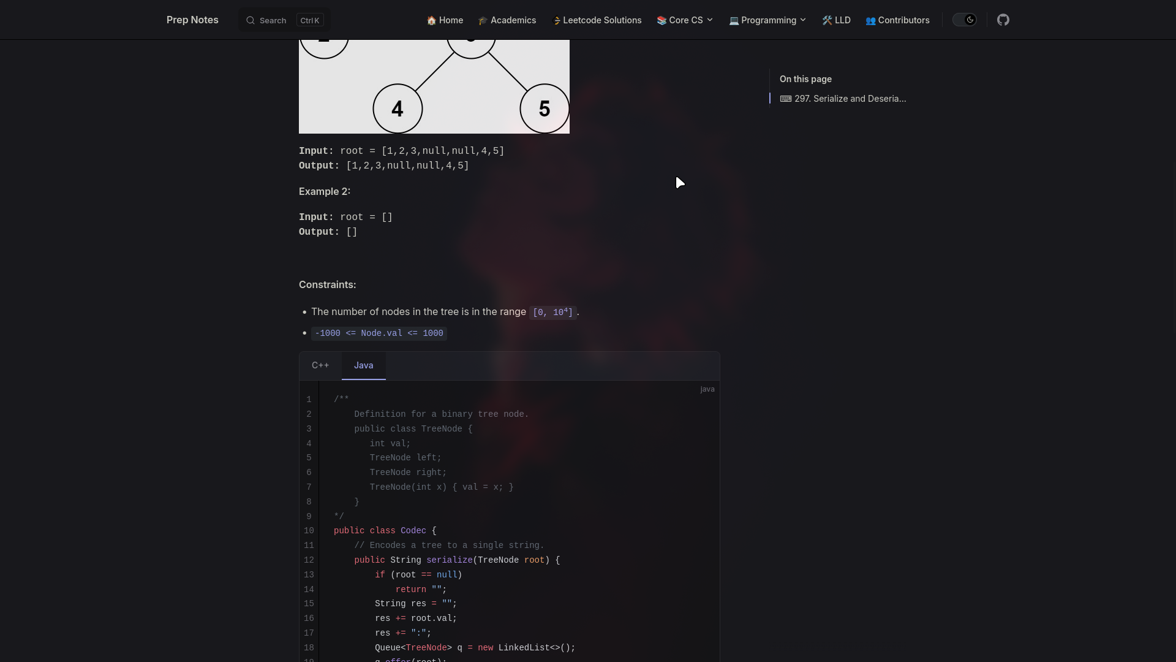Click the moon icon inside the theme switch
The width and height of the screenshot is (1176, 662).
[971, 20]
